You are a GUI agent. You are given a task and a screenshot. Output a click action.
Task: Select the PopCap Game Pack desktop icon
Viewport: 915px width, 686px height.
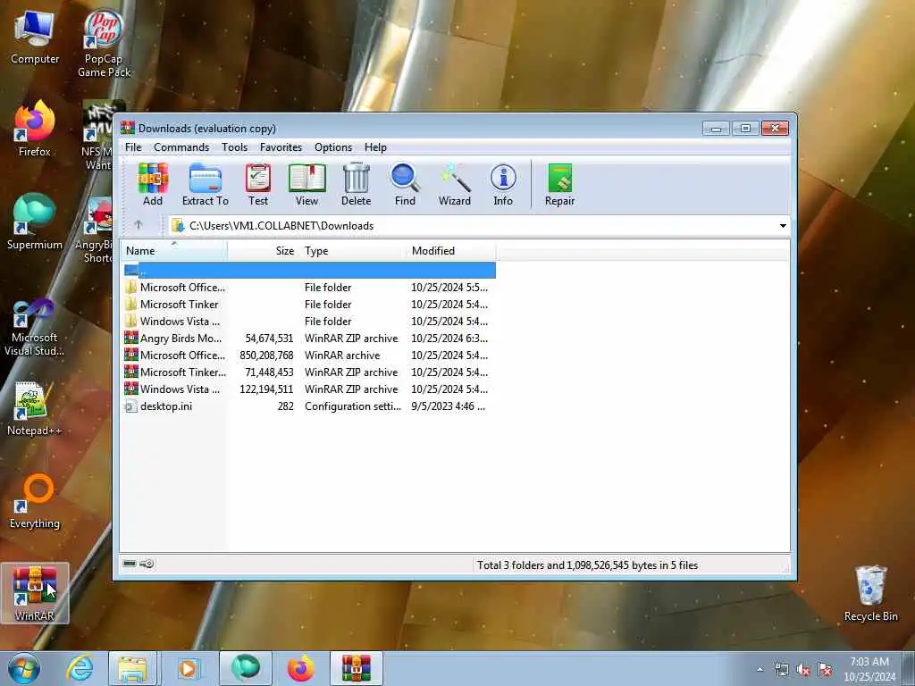pyautogui.click(x=104, y=43)
